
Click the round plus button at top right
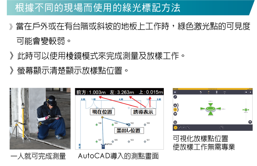(x=250, y=92)
